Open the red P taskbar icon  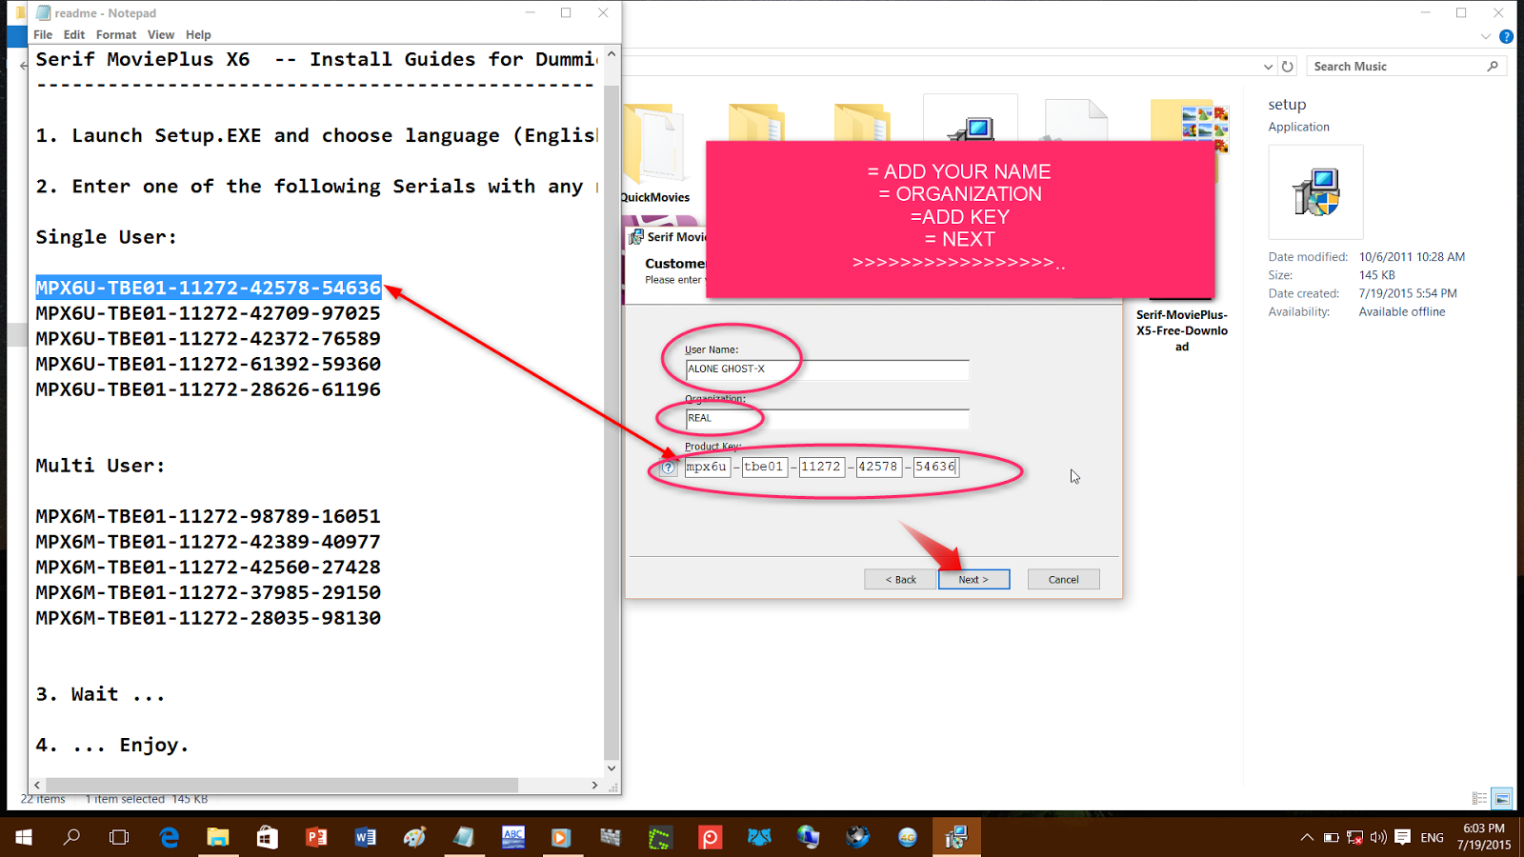tap(710, 837)
